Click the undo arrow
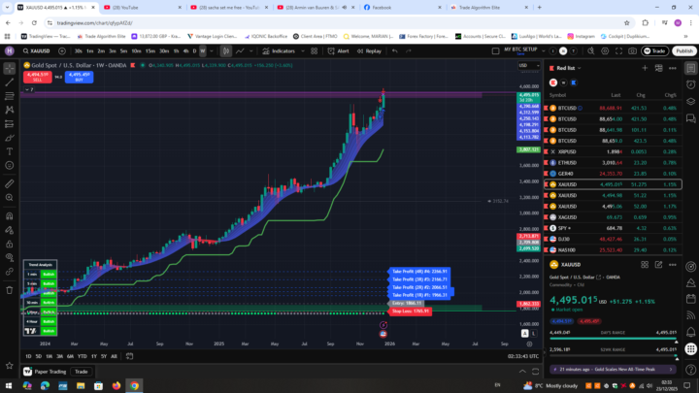The image size is (699, 393). tap(394, 51)
